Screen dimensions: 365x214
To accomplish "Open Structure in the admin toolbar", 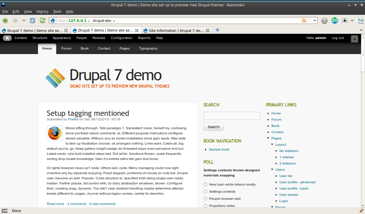I will click(40, 38).
